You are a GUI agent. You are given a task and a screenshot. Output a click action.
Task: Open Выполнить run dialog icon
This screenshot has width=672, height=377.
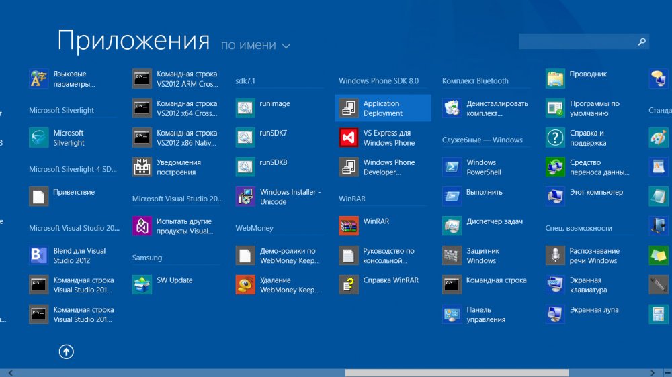452,197
